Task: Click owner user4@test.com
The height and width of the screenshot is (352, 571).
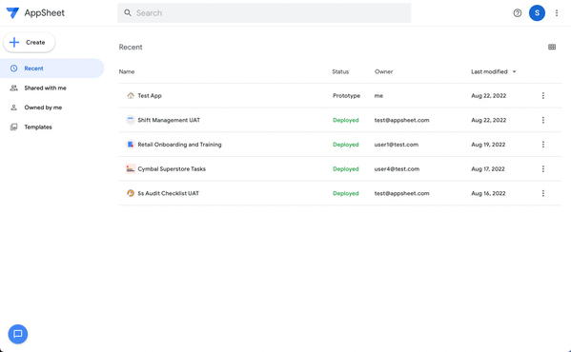Action: 397,168
